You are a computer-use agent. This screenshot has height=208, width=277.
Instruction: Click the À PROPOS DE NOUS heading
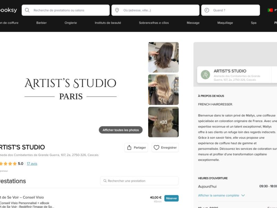tap(211, 96)
